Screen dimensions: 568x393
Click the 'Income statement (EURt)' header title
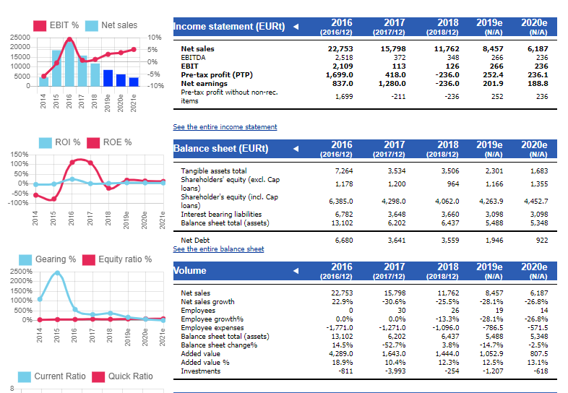point(229,27)
